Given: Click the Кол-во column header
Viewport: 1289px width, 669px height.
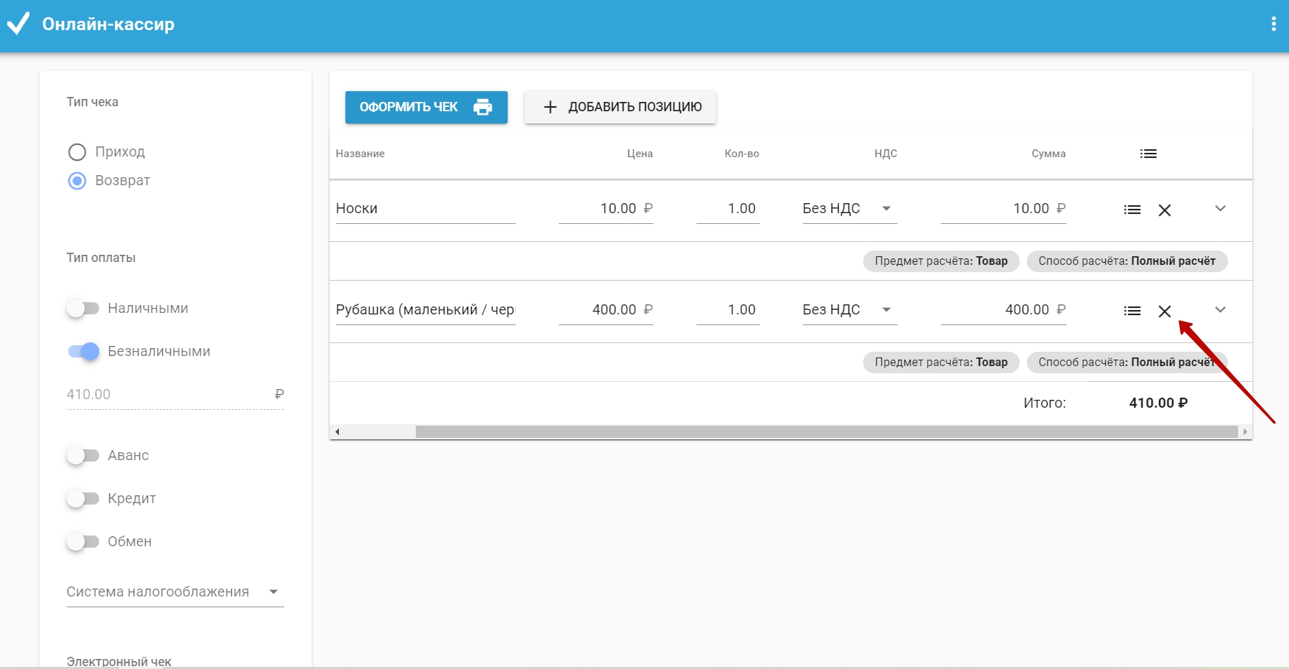Looking at the screenshot, I should tap(742, 154).
